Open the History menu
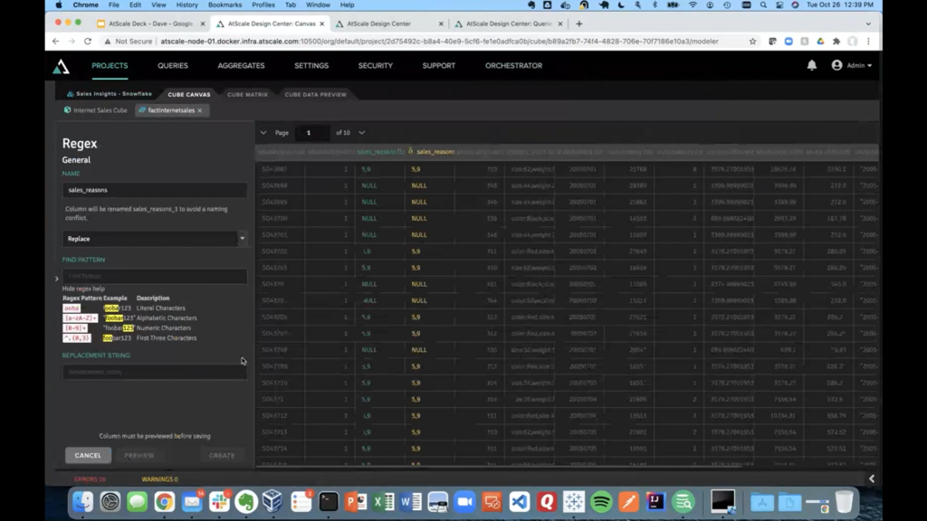The image size is (927, 521). [186, 5]
